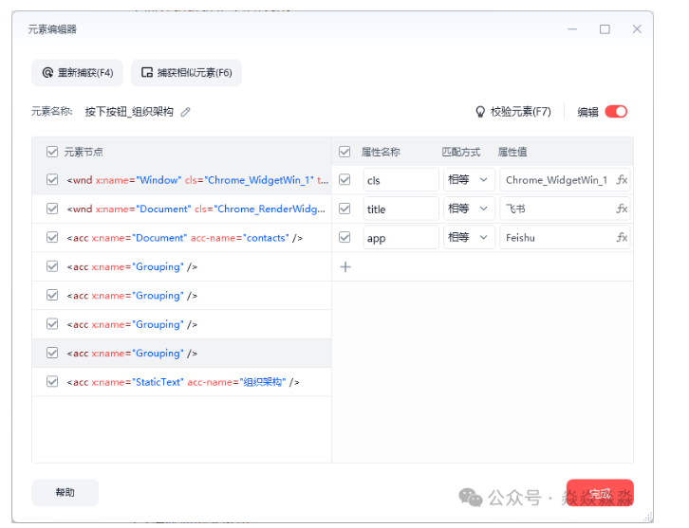Uncheck the contacts acc node checkbox
Viewport: 689px width, 528px height.
(52, 238)
